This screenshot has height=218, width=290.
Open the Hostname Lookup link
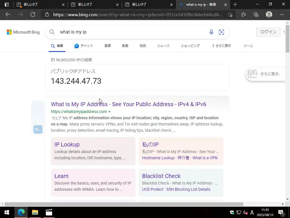click(158, 158)
